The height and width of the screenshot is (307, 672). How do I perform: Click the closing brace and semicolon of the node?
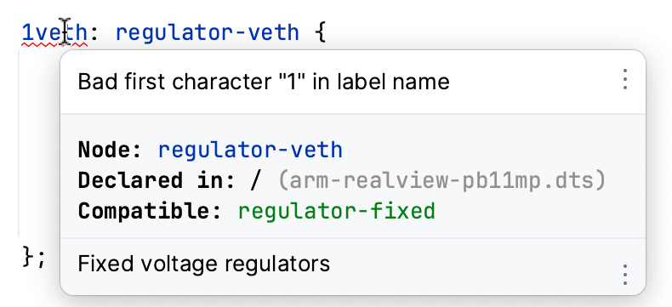coord(33,259)
